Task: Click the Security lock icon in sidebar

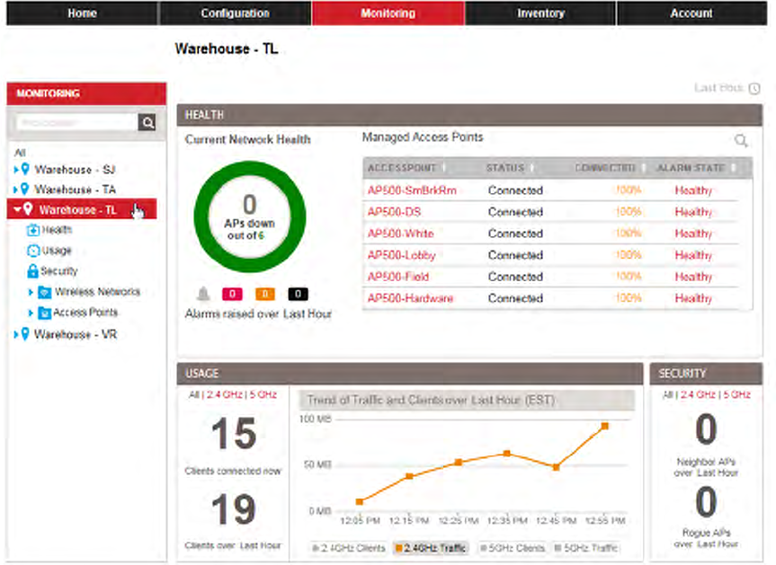Action: [x=32, y=271]
